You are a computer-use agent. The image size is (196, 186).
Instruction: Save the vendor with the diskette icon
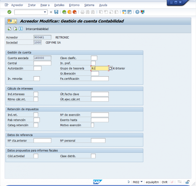click(56, 12)
